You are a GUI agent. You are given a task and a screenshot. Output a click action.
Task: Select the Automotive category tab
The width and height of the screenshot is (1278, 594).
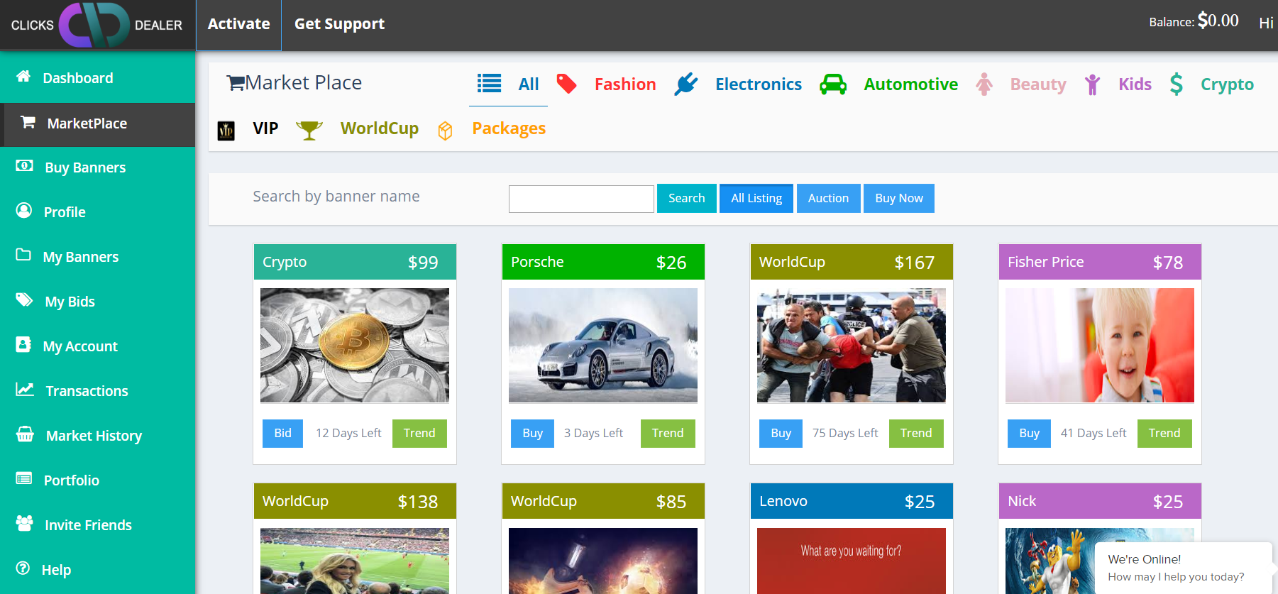tap(910, 84)
